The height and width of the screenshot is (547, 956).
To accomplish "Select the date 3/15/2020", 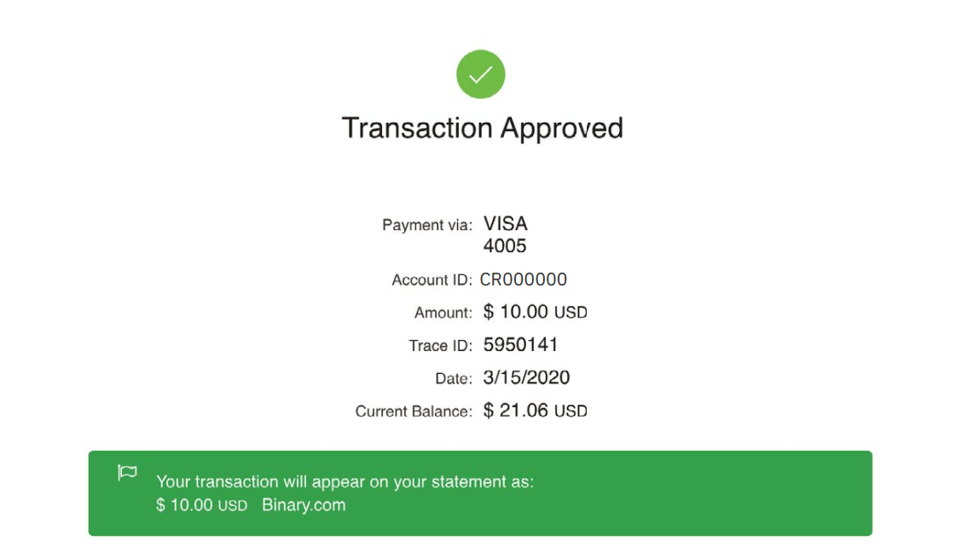I will point(526,377).
